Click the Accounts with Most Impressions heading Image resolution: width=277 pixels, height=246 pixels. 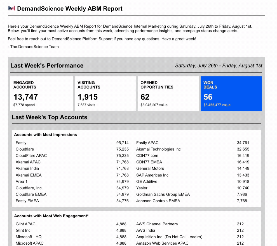pyautogui.click(x=45, y=134)
